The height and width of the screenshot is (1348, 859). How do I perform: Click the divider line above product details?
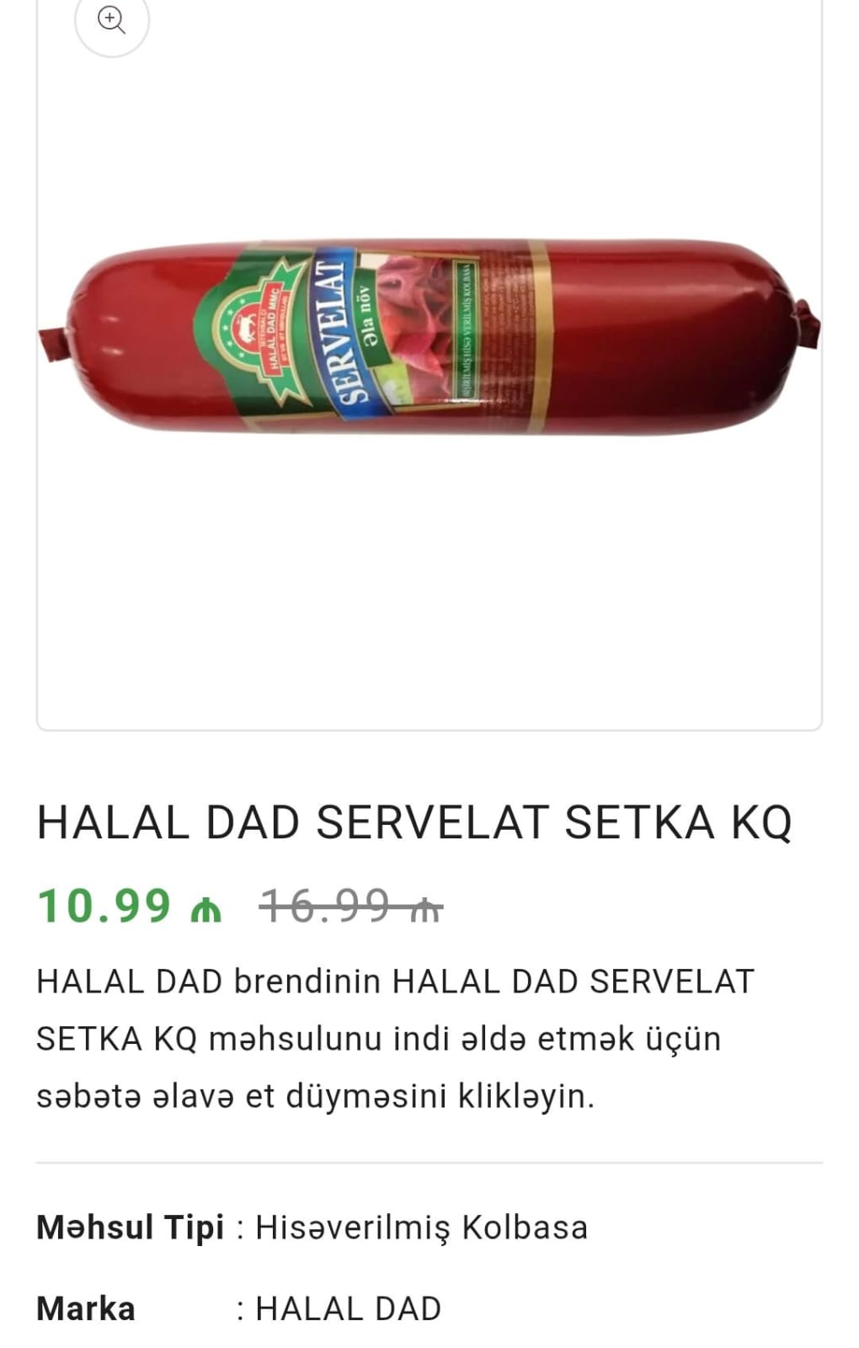pos(429,1163)
